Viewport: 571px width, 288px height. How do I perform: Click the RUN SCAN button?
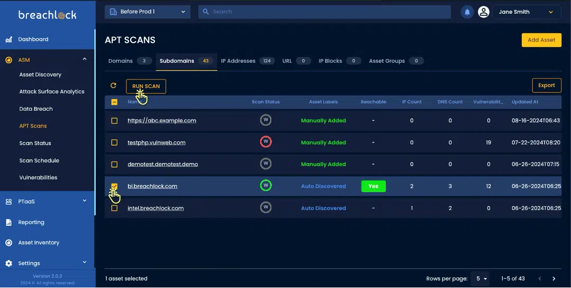[x=146, y=86]
